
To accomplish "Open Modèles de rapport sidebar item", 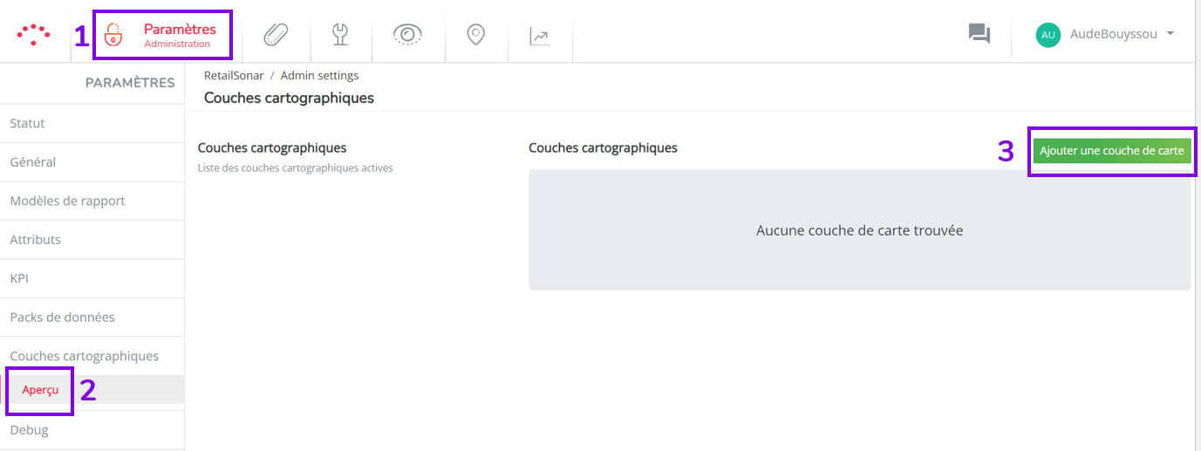I will pyautogui.click(x=92, y=201).
